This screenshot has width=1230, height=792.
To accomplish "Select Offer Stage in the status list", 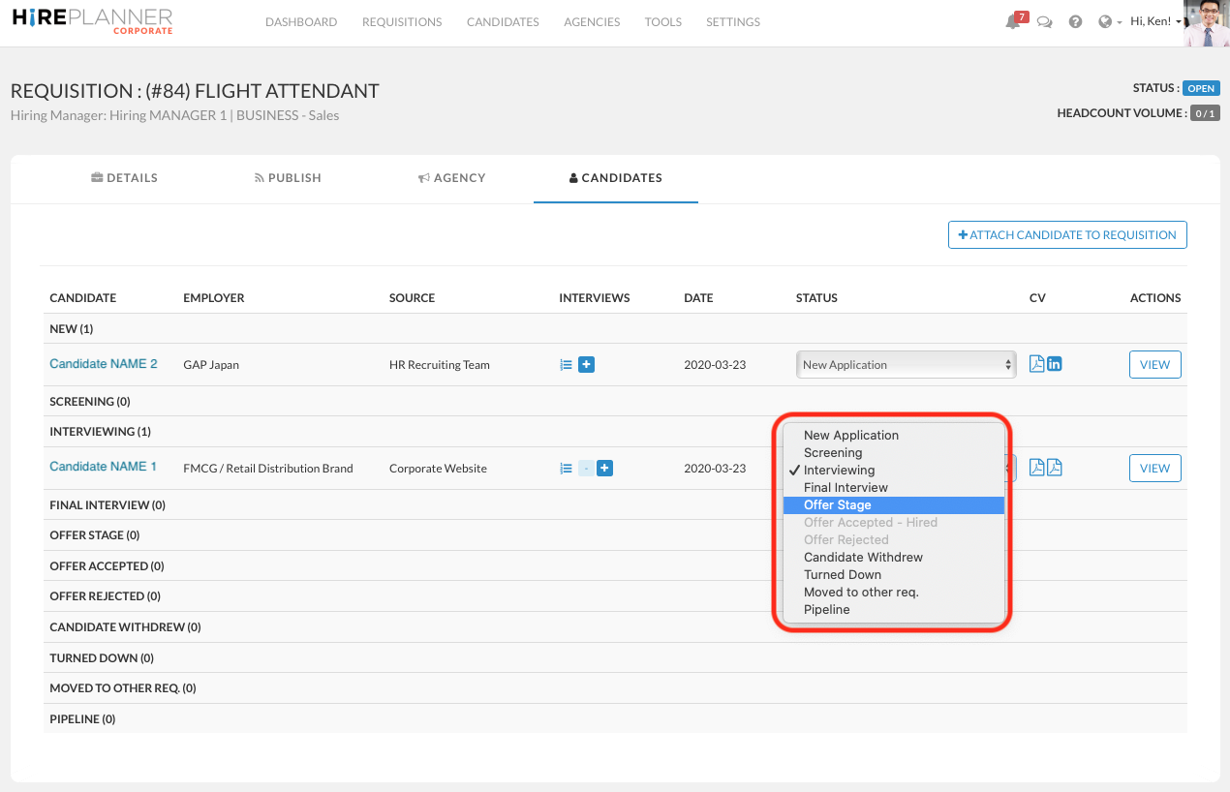I will [x=838, y=505].
